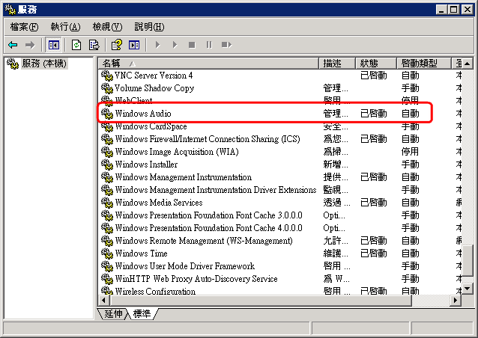Open the 檢視(V) menu
Image resolution: width=478 pixels, height=338 pixels.
107,27
